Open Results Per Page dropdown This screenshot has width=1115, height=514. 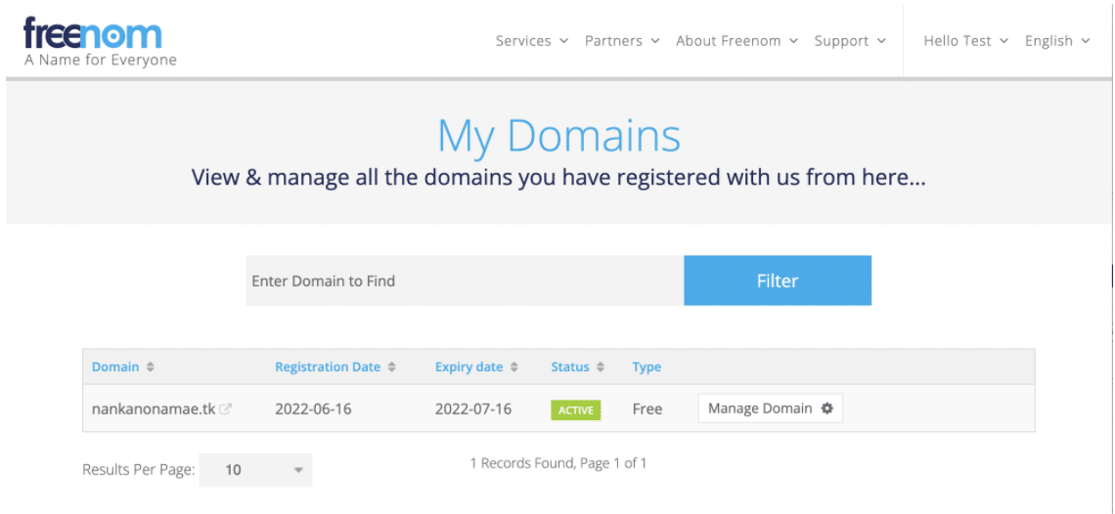[x=255, y=470]
